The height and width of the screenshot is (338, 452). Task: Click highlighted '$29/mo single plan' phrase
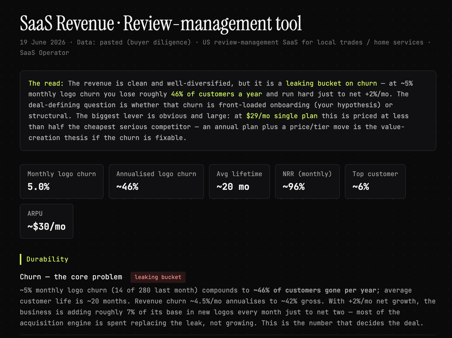[282, 116]
